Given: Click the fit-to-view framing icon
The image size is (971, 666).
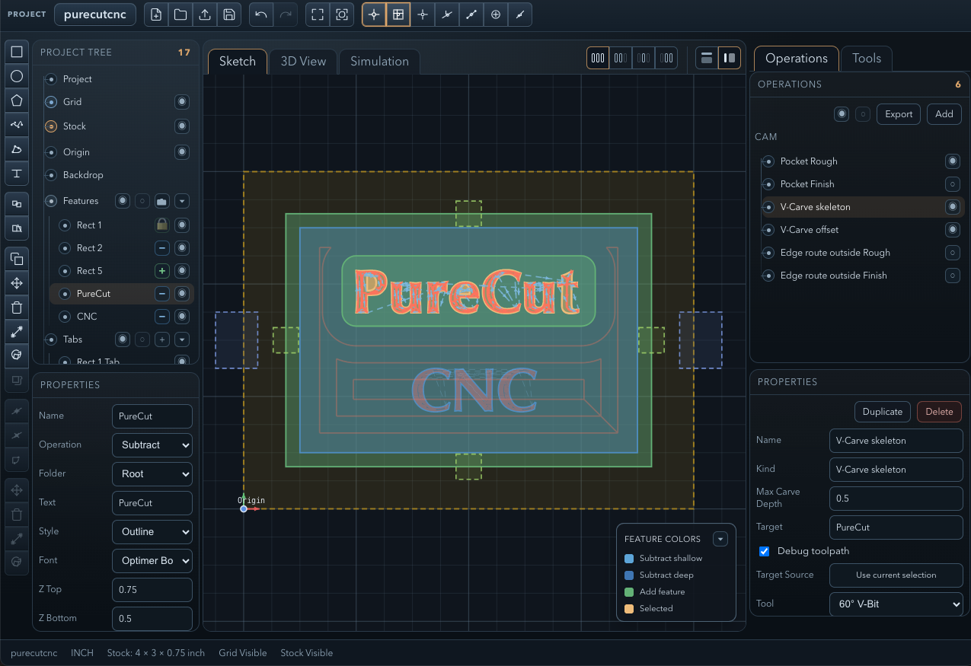Looking at the screenshot, I should pyautogui.click(x=317, y=14).
